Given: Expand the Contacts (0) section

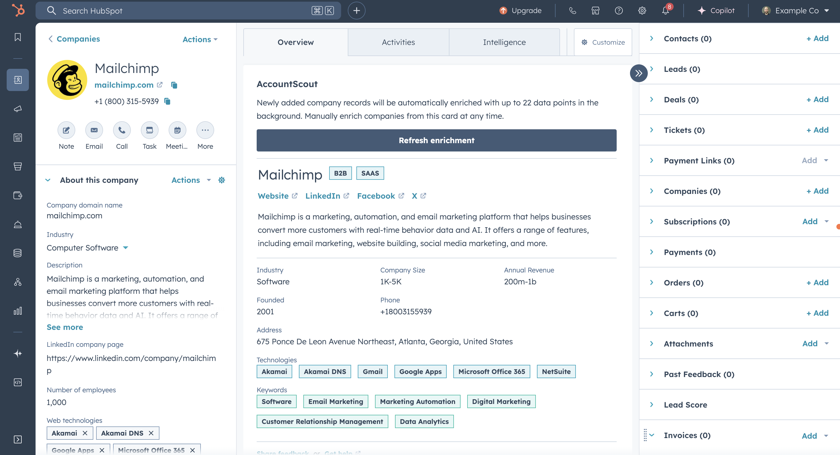Looking at the screenshot, I should pos(651,38).
